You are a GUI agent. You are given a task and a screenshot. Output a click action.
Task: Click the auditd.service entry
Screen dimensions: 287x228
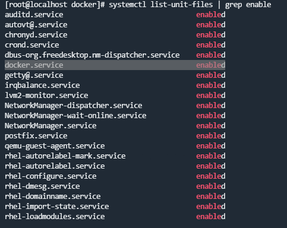pos(34,15)
